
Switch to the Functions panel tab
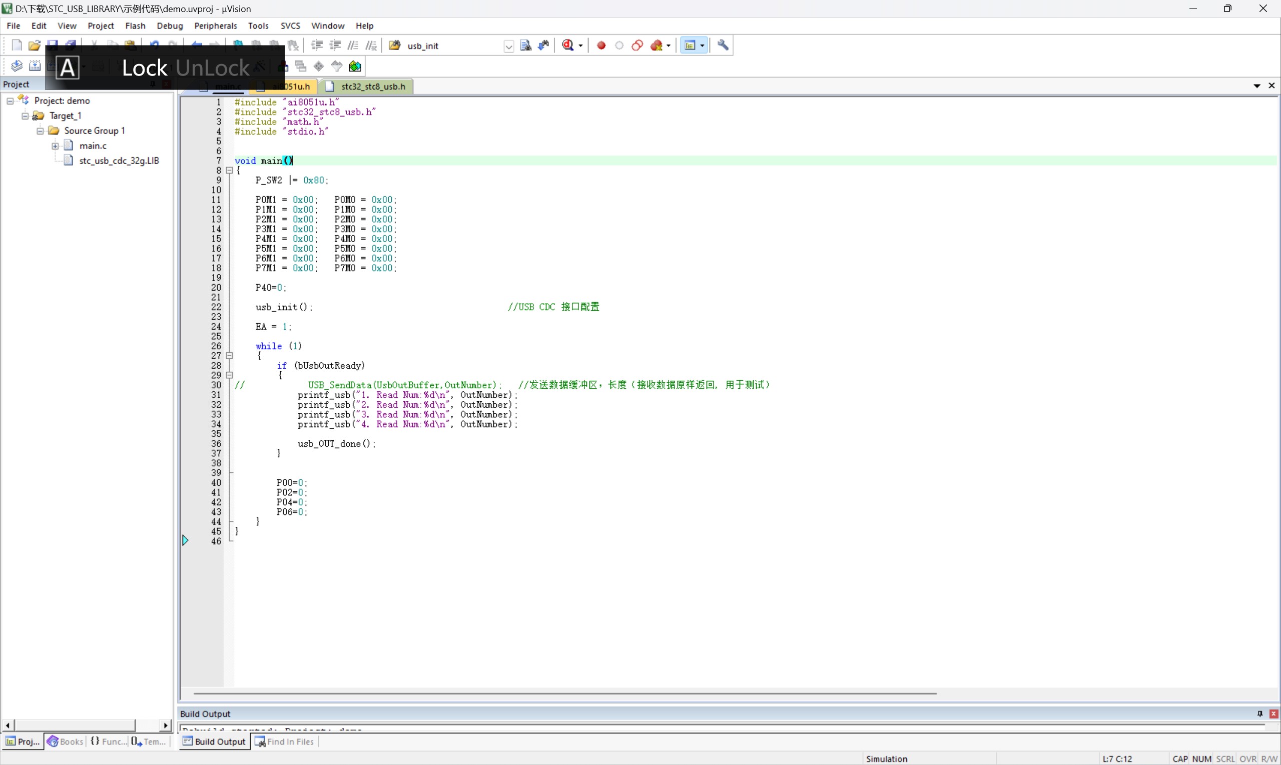tap(108, 741)
